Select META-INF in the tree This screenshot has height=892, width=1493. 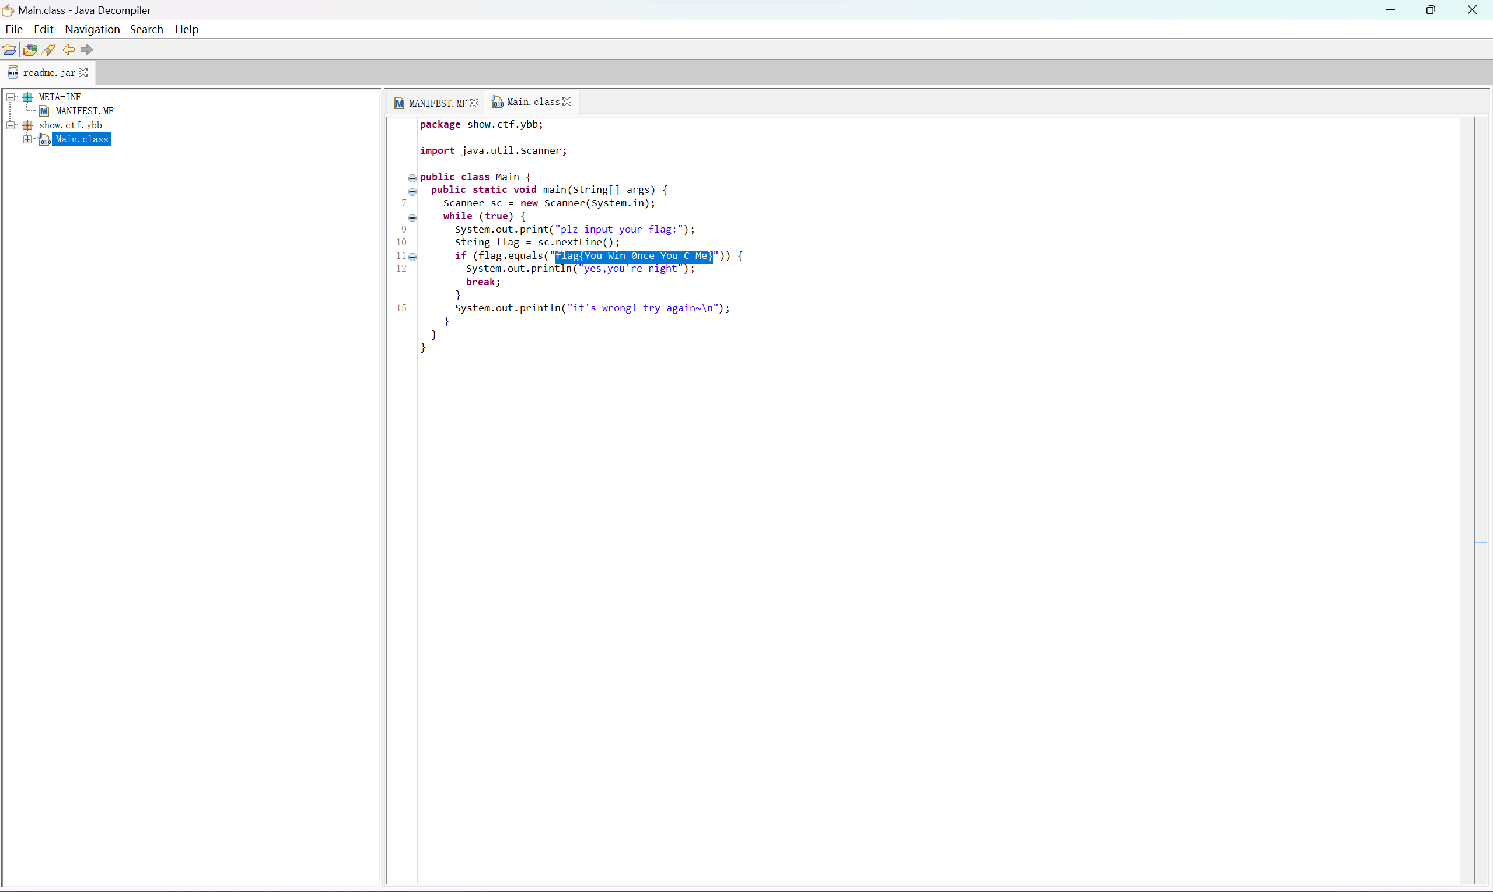point(60,97)
